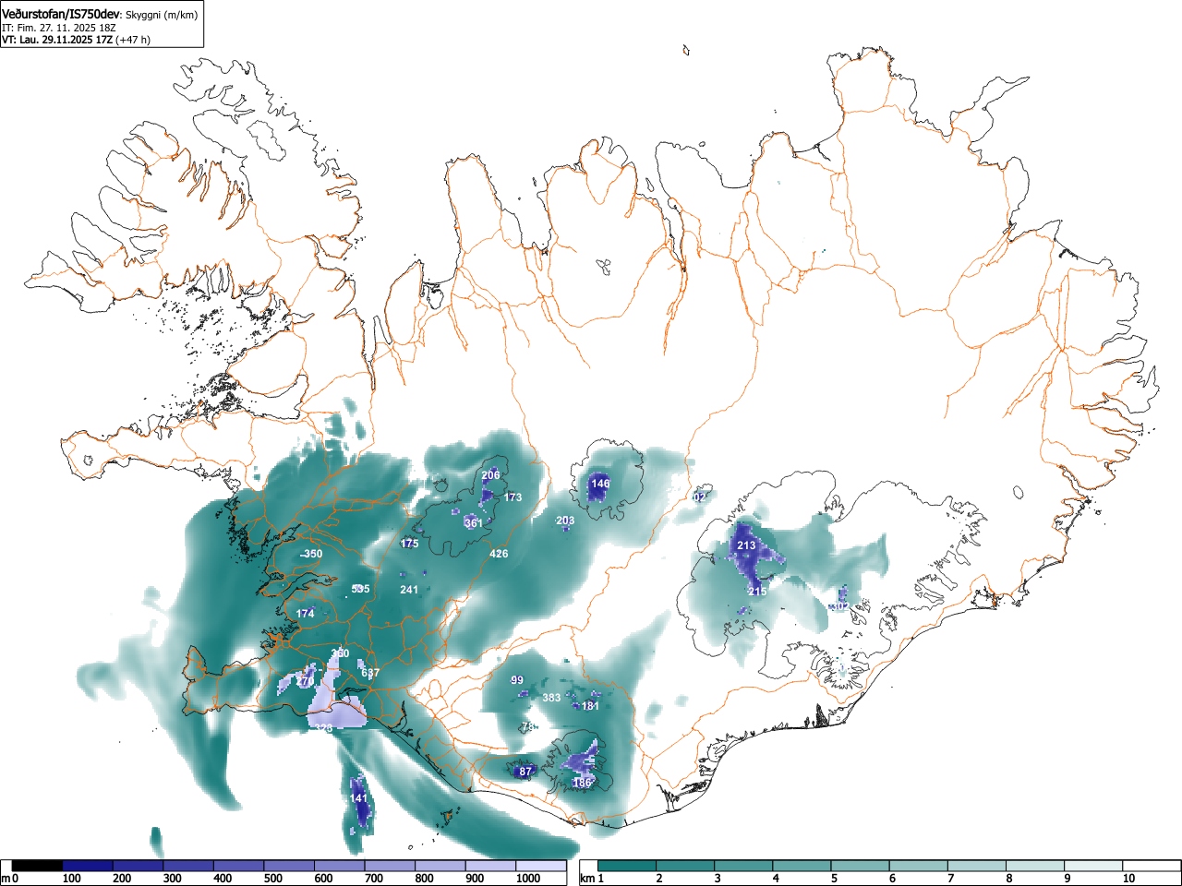Image resolution: width=1182 pixels, height=886 pixels.
Task: Click the '5' label on the kilometer scale
Action: [x=834, y=879]
